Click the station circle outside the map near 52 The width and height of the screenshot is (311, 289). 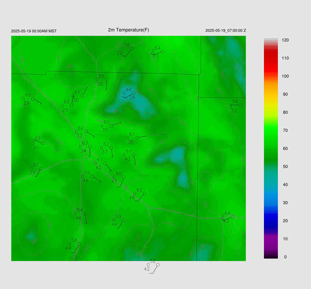coord(158,265)
